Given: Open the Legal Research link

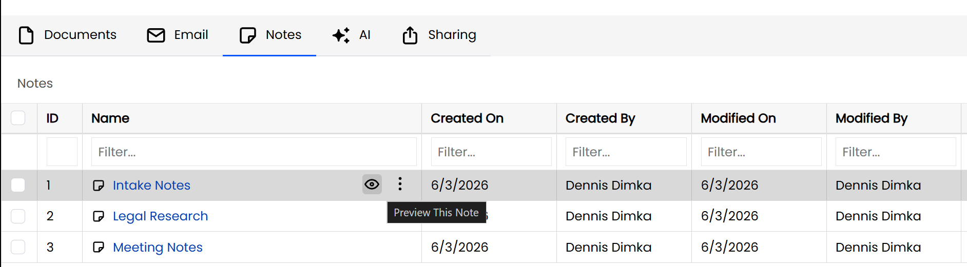Looking at the screenshot, I should pos(160,216).
